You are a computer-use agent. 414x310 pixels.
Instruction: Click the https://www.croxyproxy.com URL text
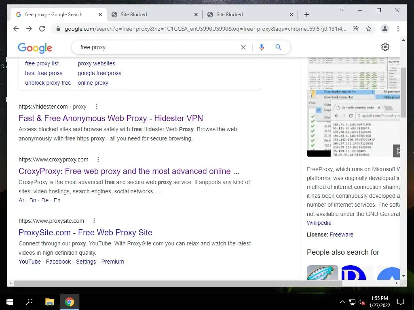click(x=53, y=159)
